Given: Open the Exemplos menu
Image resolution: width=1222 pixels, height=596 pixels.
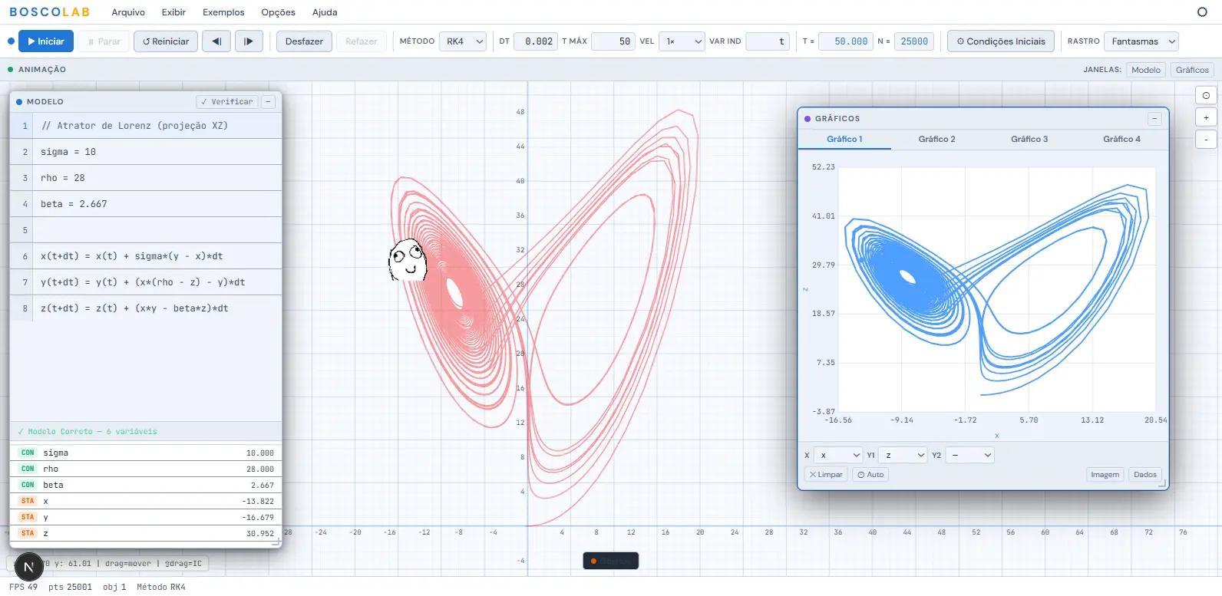Looking at the screenshot, I should point(223,12).
